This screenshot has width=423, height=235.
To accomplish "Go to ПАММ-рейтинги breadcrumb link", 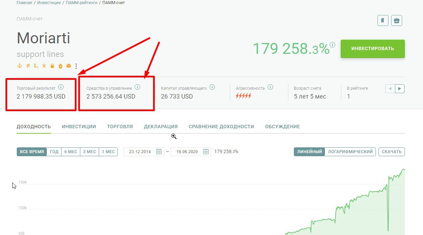I will click(x=81, y=3).
